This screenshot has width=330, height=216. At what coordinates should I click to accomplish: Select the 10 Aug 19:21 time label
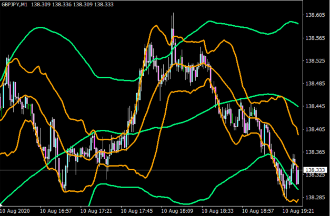(298, 211)
